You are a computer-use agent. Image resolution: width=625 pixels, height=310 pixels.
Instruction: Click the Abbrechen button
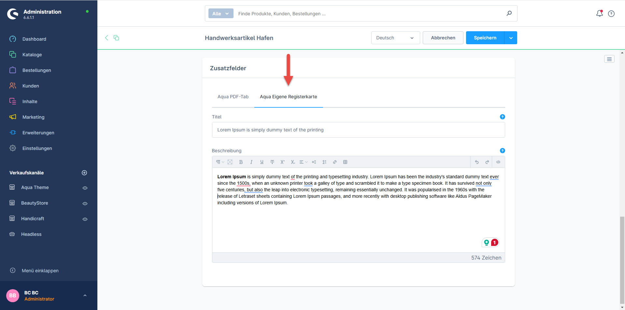click(x=443, y=38)
